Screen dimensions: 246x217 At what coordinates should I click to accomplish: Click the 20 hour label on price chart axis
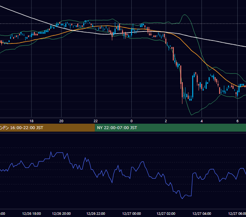61,121
